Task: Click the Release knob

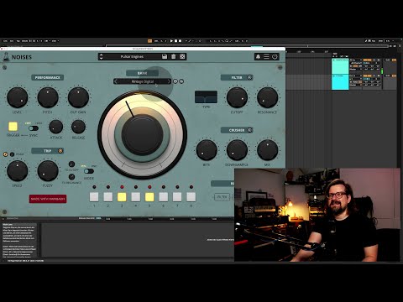Action: (x=78, y=127)
